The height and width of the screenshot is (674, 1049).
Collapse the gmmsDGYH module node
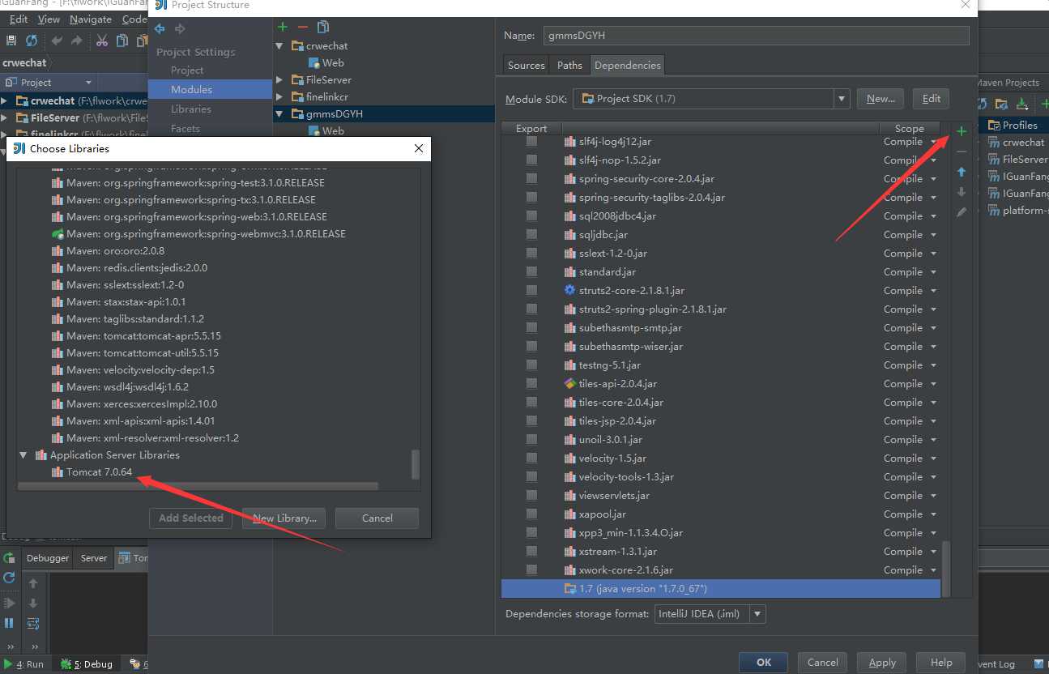(x=280, y=114)
